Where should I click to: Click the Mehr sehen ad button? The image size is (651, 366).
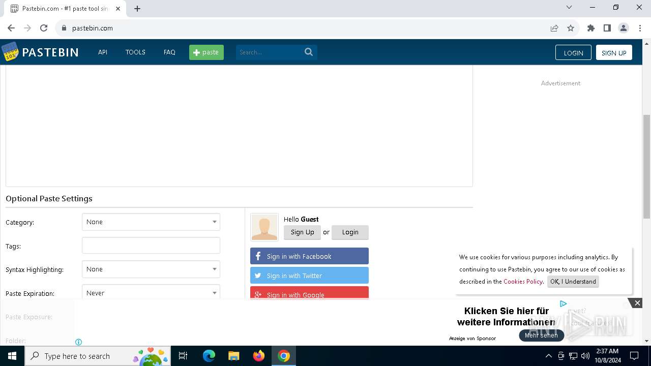(x=541, y=335)
